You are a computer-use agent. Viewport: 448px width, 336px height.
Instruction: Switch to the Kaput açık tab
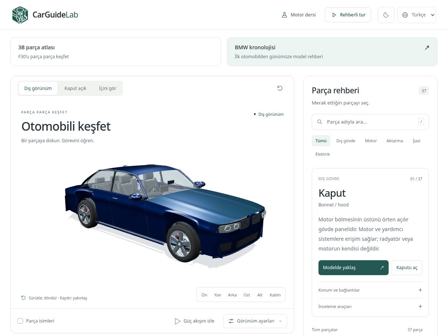(75, 88)
